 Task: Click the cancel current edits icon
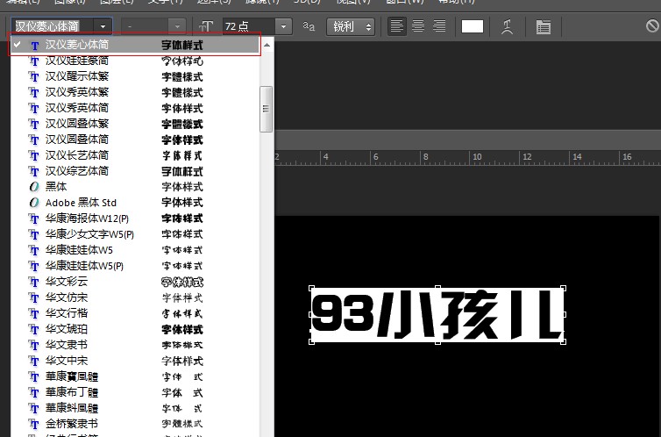652,26
